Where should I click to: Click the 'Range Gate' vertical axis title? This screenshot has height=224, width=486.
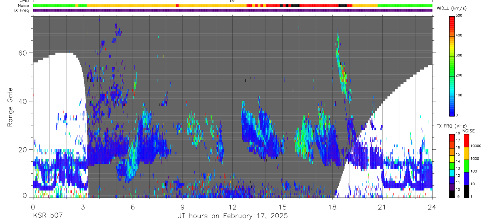[x=10, y=107]
